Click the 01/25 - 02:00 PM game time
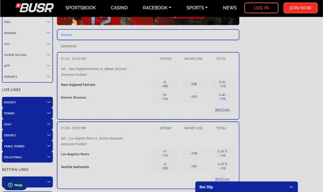The image size is (323, 192). [73, 59]
